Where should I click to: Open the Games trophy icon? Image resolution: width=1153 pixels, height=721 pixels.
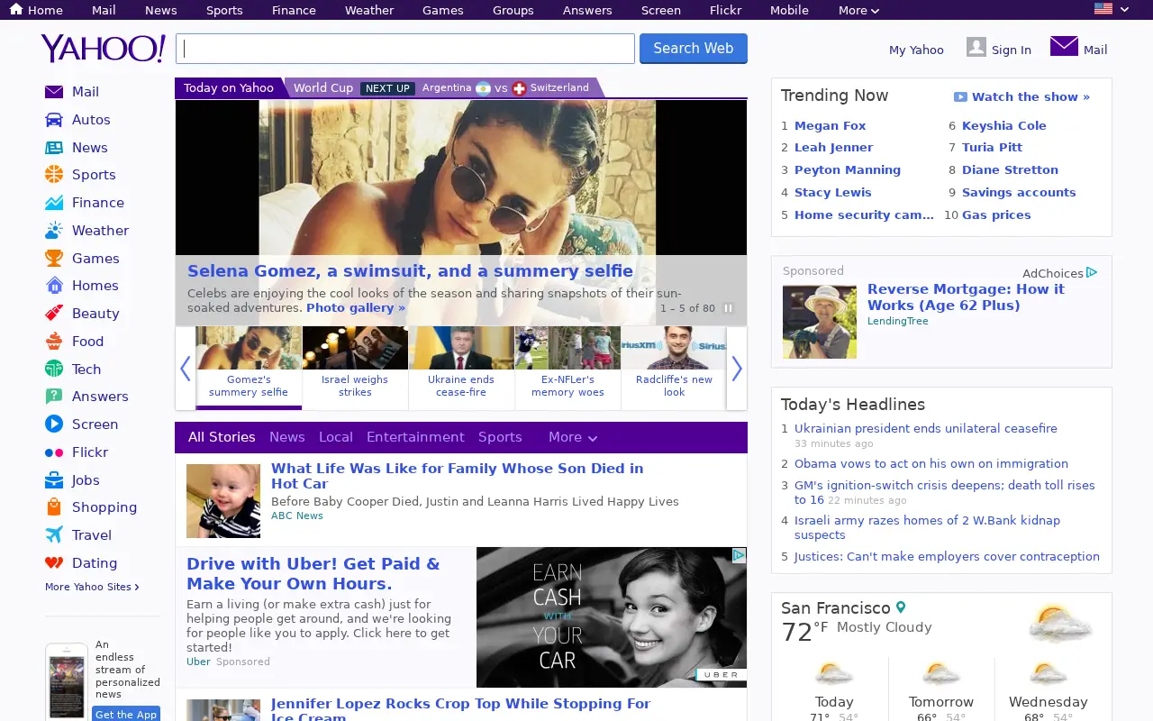54,259
